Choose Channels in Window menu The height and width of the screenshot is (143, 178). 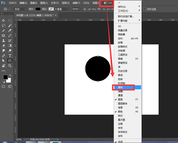(128, 95)
